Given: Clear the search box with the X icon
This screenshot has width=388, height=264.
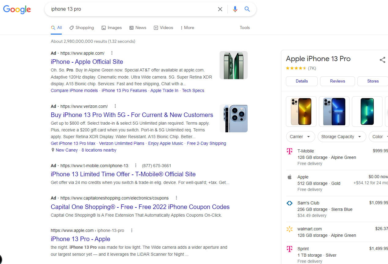Looking at the screenshot, I should 220,9.
